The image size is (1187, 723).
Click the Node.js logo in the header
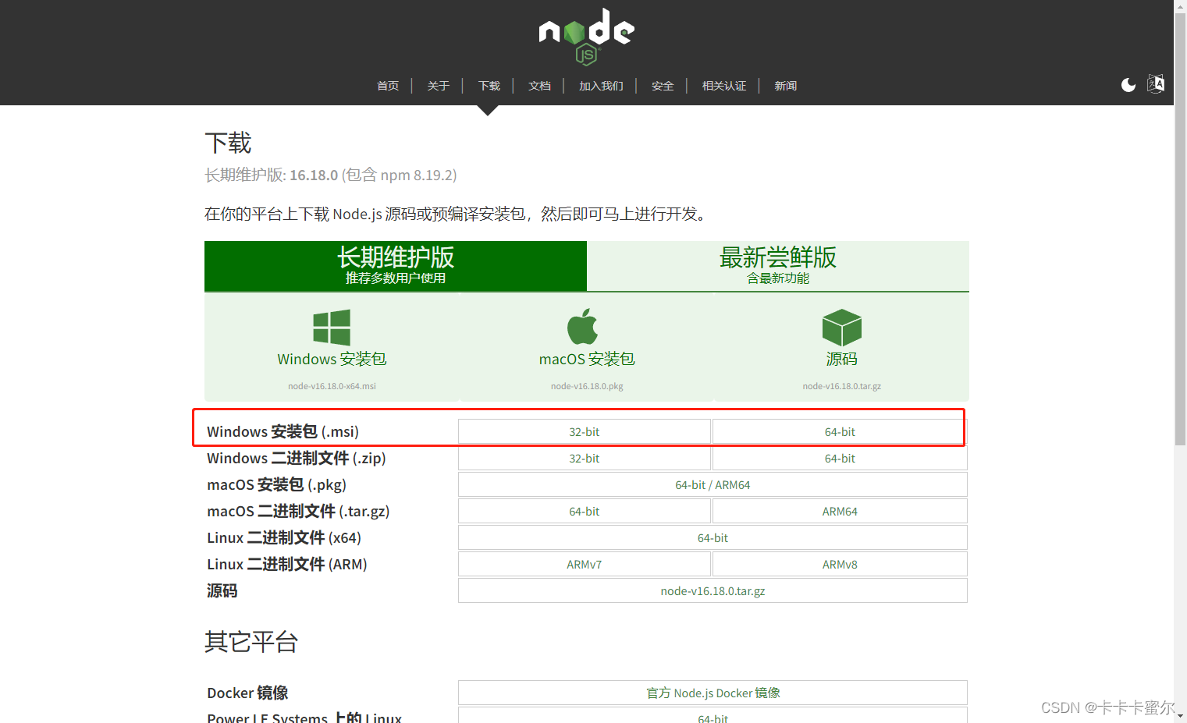[586, 37]
